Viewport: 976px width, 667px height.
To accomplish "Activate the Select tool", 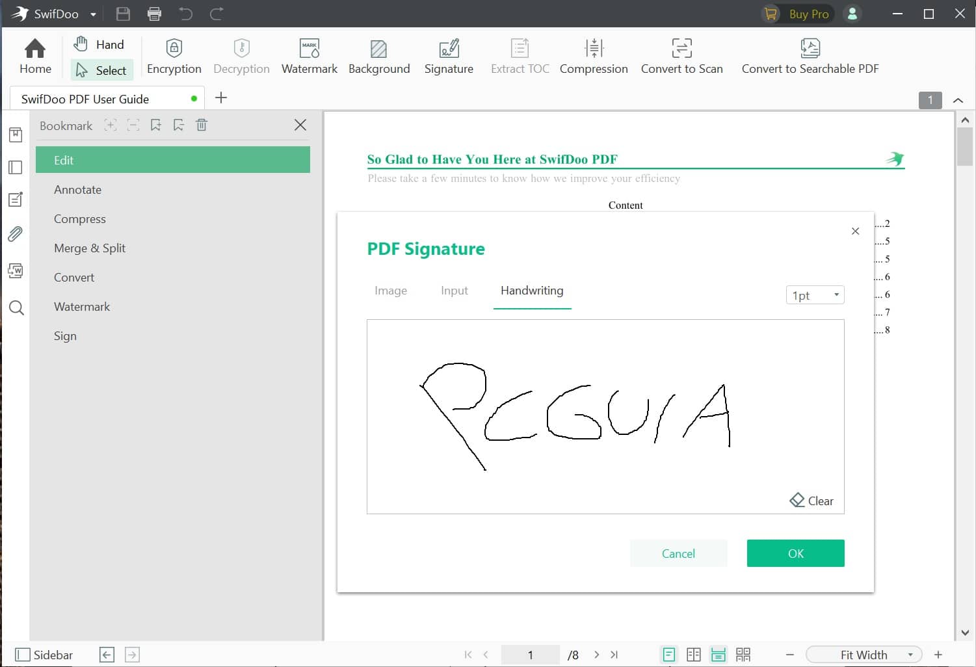I will point(101,70).
